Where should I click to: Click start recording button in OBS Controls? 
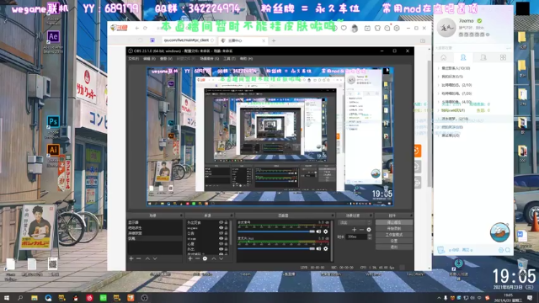pos(394,228)
